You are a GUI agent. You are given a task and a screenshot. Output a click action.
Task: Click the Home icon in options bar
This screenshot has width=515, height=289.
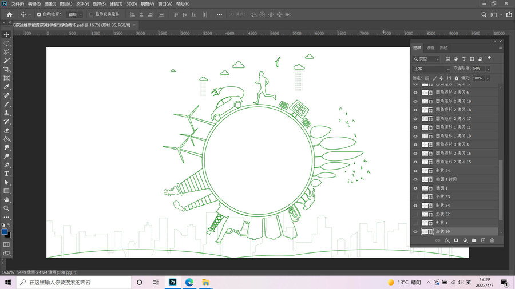pos(9,14)
